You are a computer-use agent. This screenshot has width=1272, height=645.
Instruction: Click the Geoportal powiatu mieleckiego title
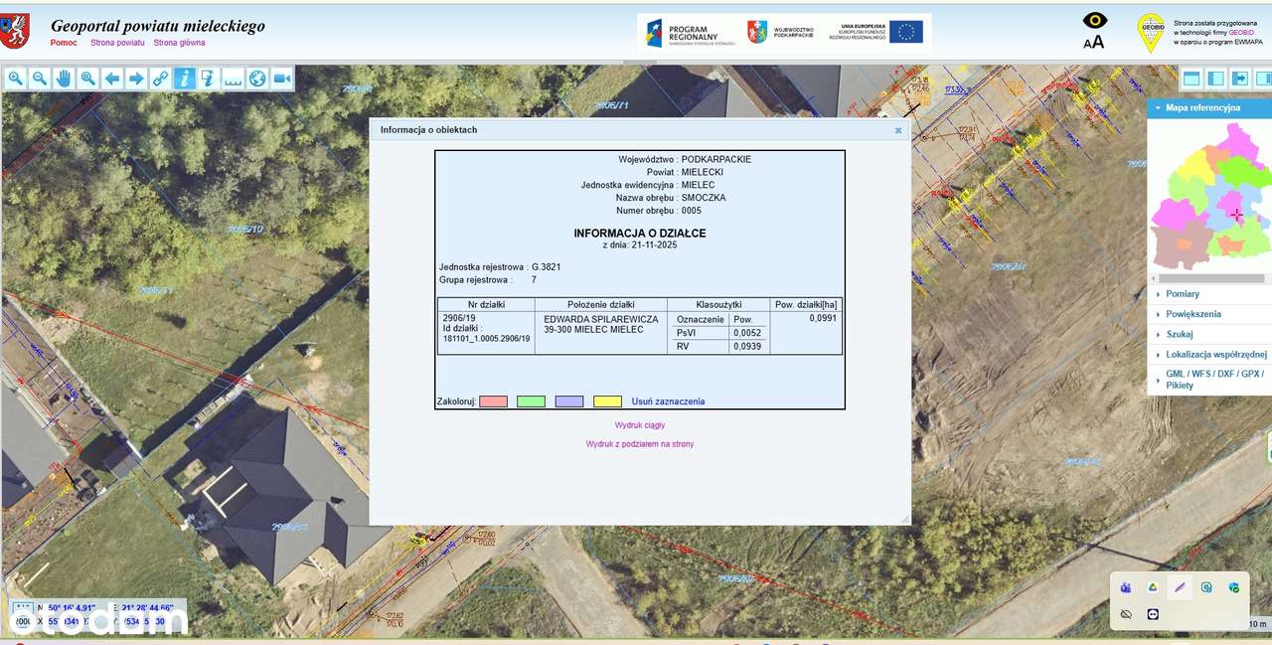pos(158,26)
